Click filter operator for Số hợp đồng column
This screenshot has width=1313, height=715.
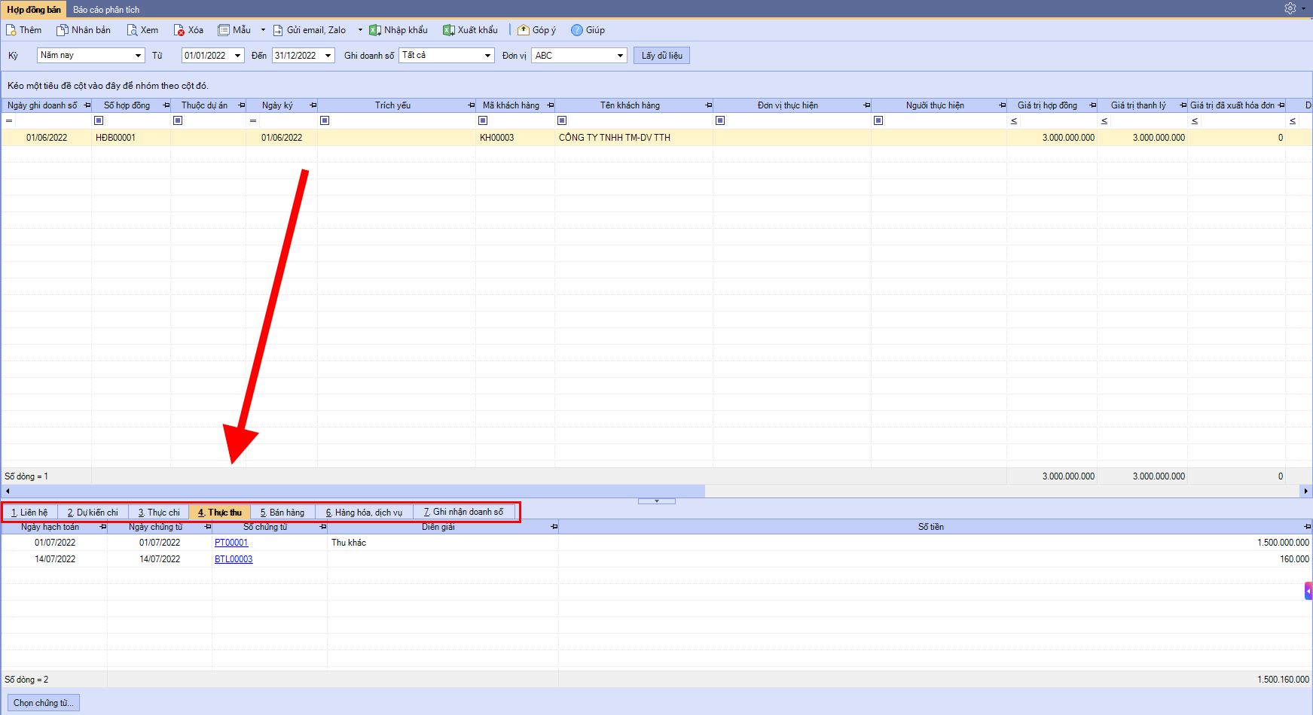click(99, 120)
